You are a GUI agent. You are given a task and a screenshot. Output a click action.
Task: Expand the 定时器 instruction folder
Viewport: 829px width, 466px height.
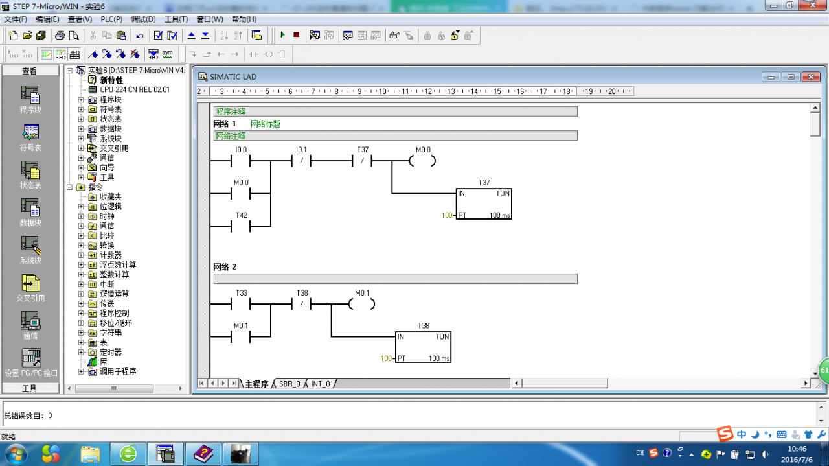point(81,353)
